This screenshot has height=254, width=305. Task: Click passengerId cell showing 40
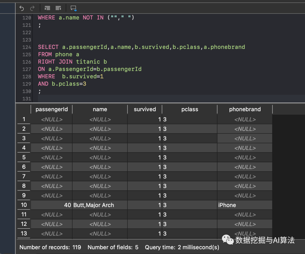pyautogui.click(x=52, y=205)
